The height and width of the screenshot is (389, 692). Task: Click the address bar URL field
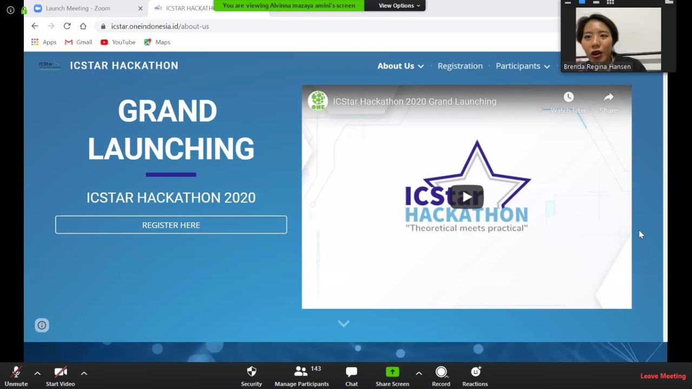(x=327, y=26)
